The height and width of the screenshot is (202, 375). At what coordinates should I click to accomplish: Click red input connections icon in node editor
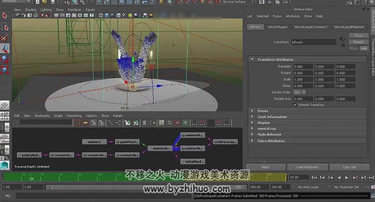point(77,123)
